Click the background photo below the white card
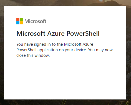 pyautogui.click(x=65, y=102)
